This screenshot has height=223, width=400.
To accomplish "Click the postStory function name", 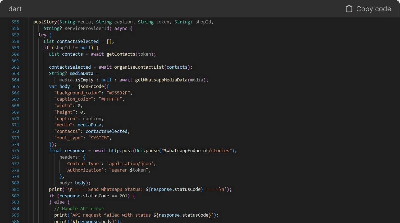I will tap(45, 22).
